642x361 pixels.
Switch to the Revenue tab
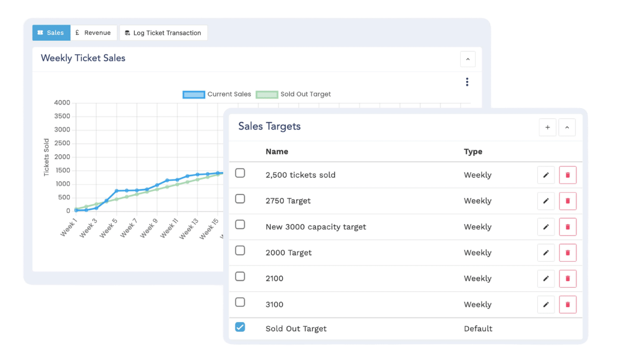tap(94, 32)
